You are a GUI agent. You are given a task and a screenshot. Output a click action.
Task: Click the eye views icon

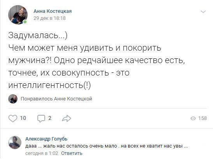pos(193,118)
